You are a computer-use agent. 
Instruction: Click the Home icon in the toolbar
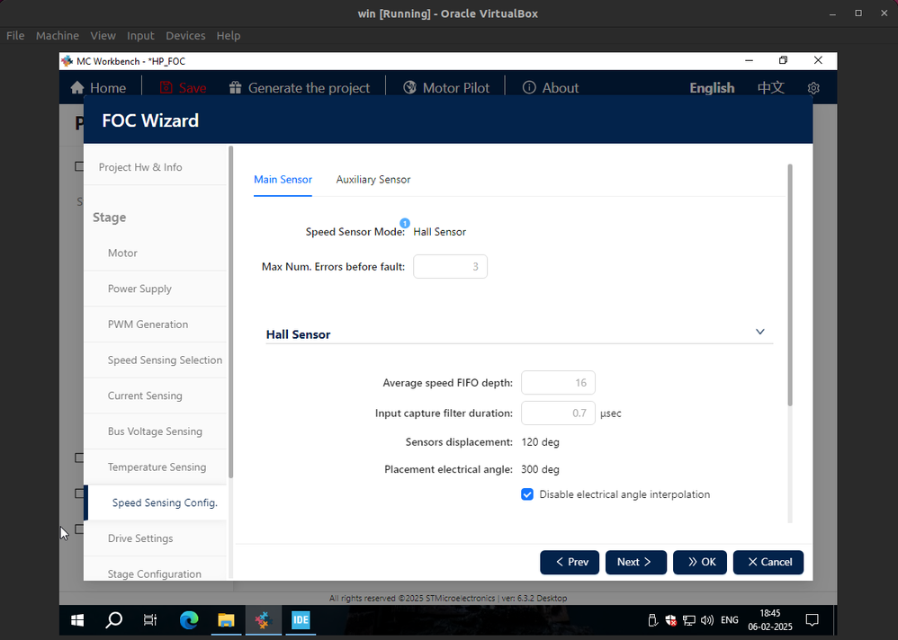pos(76,87)
